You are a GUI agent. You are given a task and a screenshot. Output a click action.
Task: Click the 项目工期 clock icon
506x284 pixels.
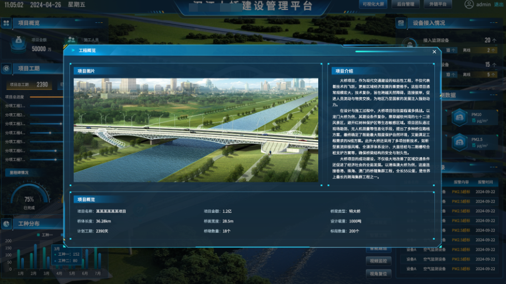(x=6, y=68)
